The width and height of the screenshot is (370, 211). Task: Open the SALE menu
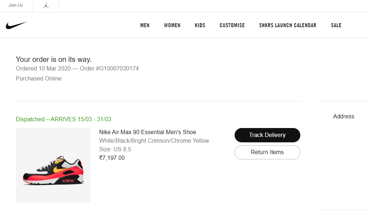tap(336, 25)
